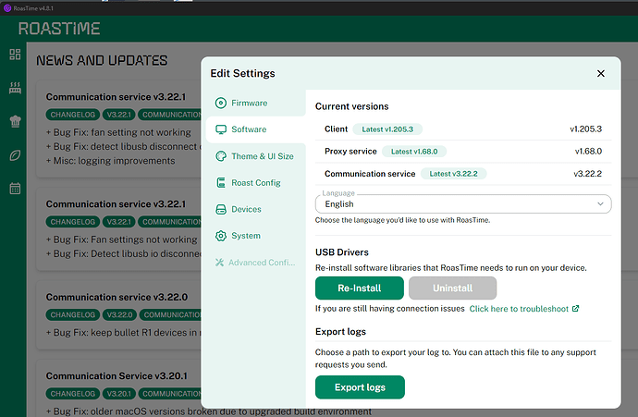Click the NEWS AND UPDATES heading
The height and width of the screenshot is (417, 638).
tap(102, 61)
